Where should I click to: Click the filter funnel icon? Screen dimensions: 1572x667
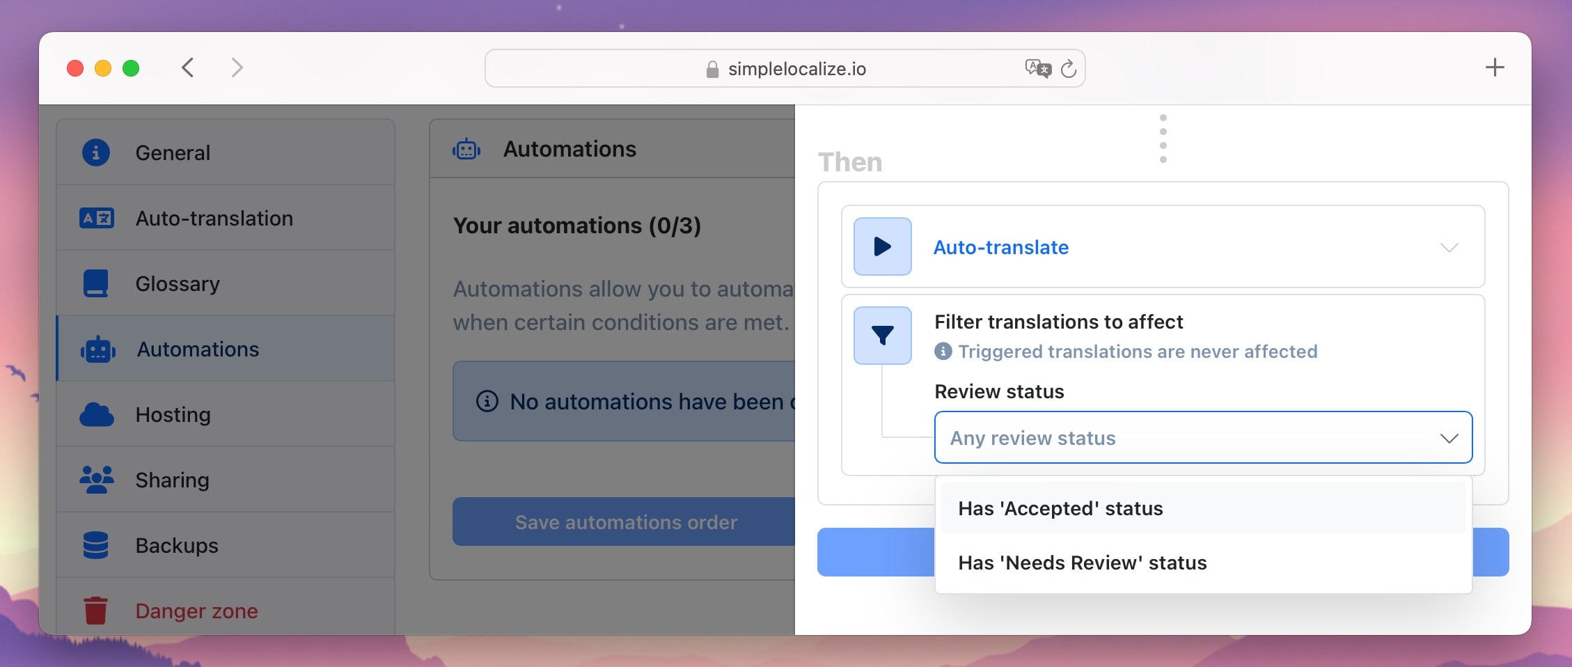883,336
